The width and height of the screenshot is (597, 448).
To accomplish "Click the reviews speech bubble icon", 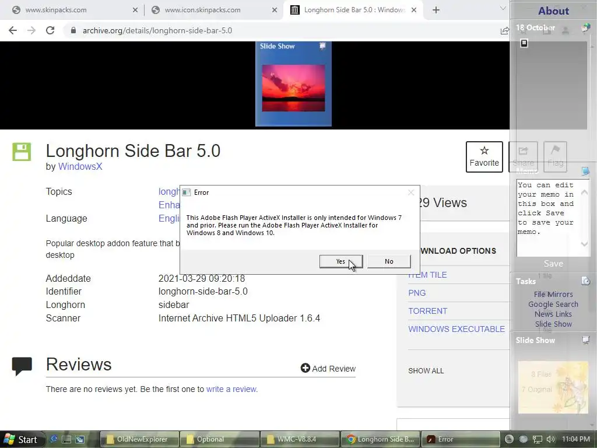I will 22,366.
